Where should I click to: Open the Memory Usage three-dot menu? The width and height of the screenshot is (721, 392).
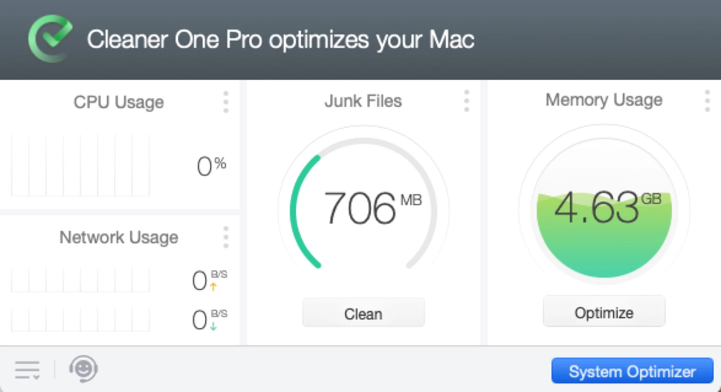coord(707,101)
